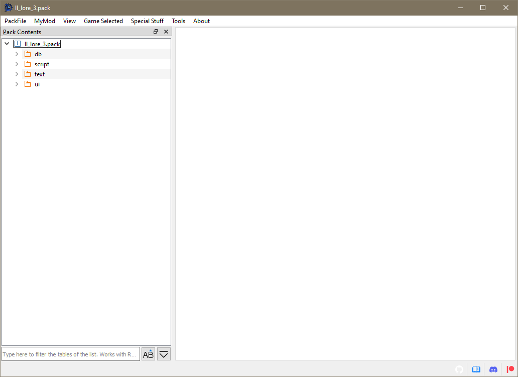Screen dimensions: 518x377
Task: Select the ui tree item
Action: click(37, 84)
